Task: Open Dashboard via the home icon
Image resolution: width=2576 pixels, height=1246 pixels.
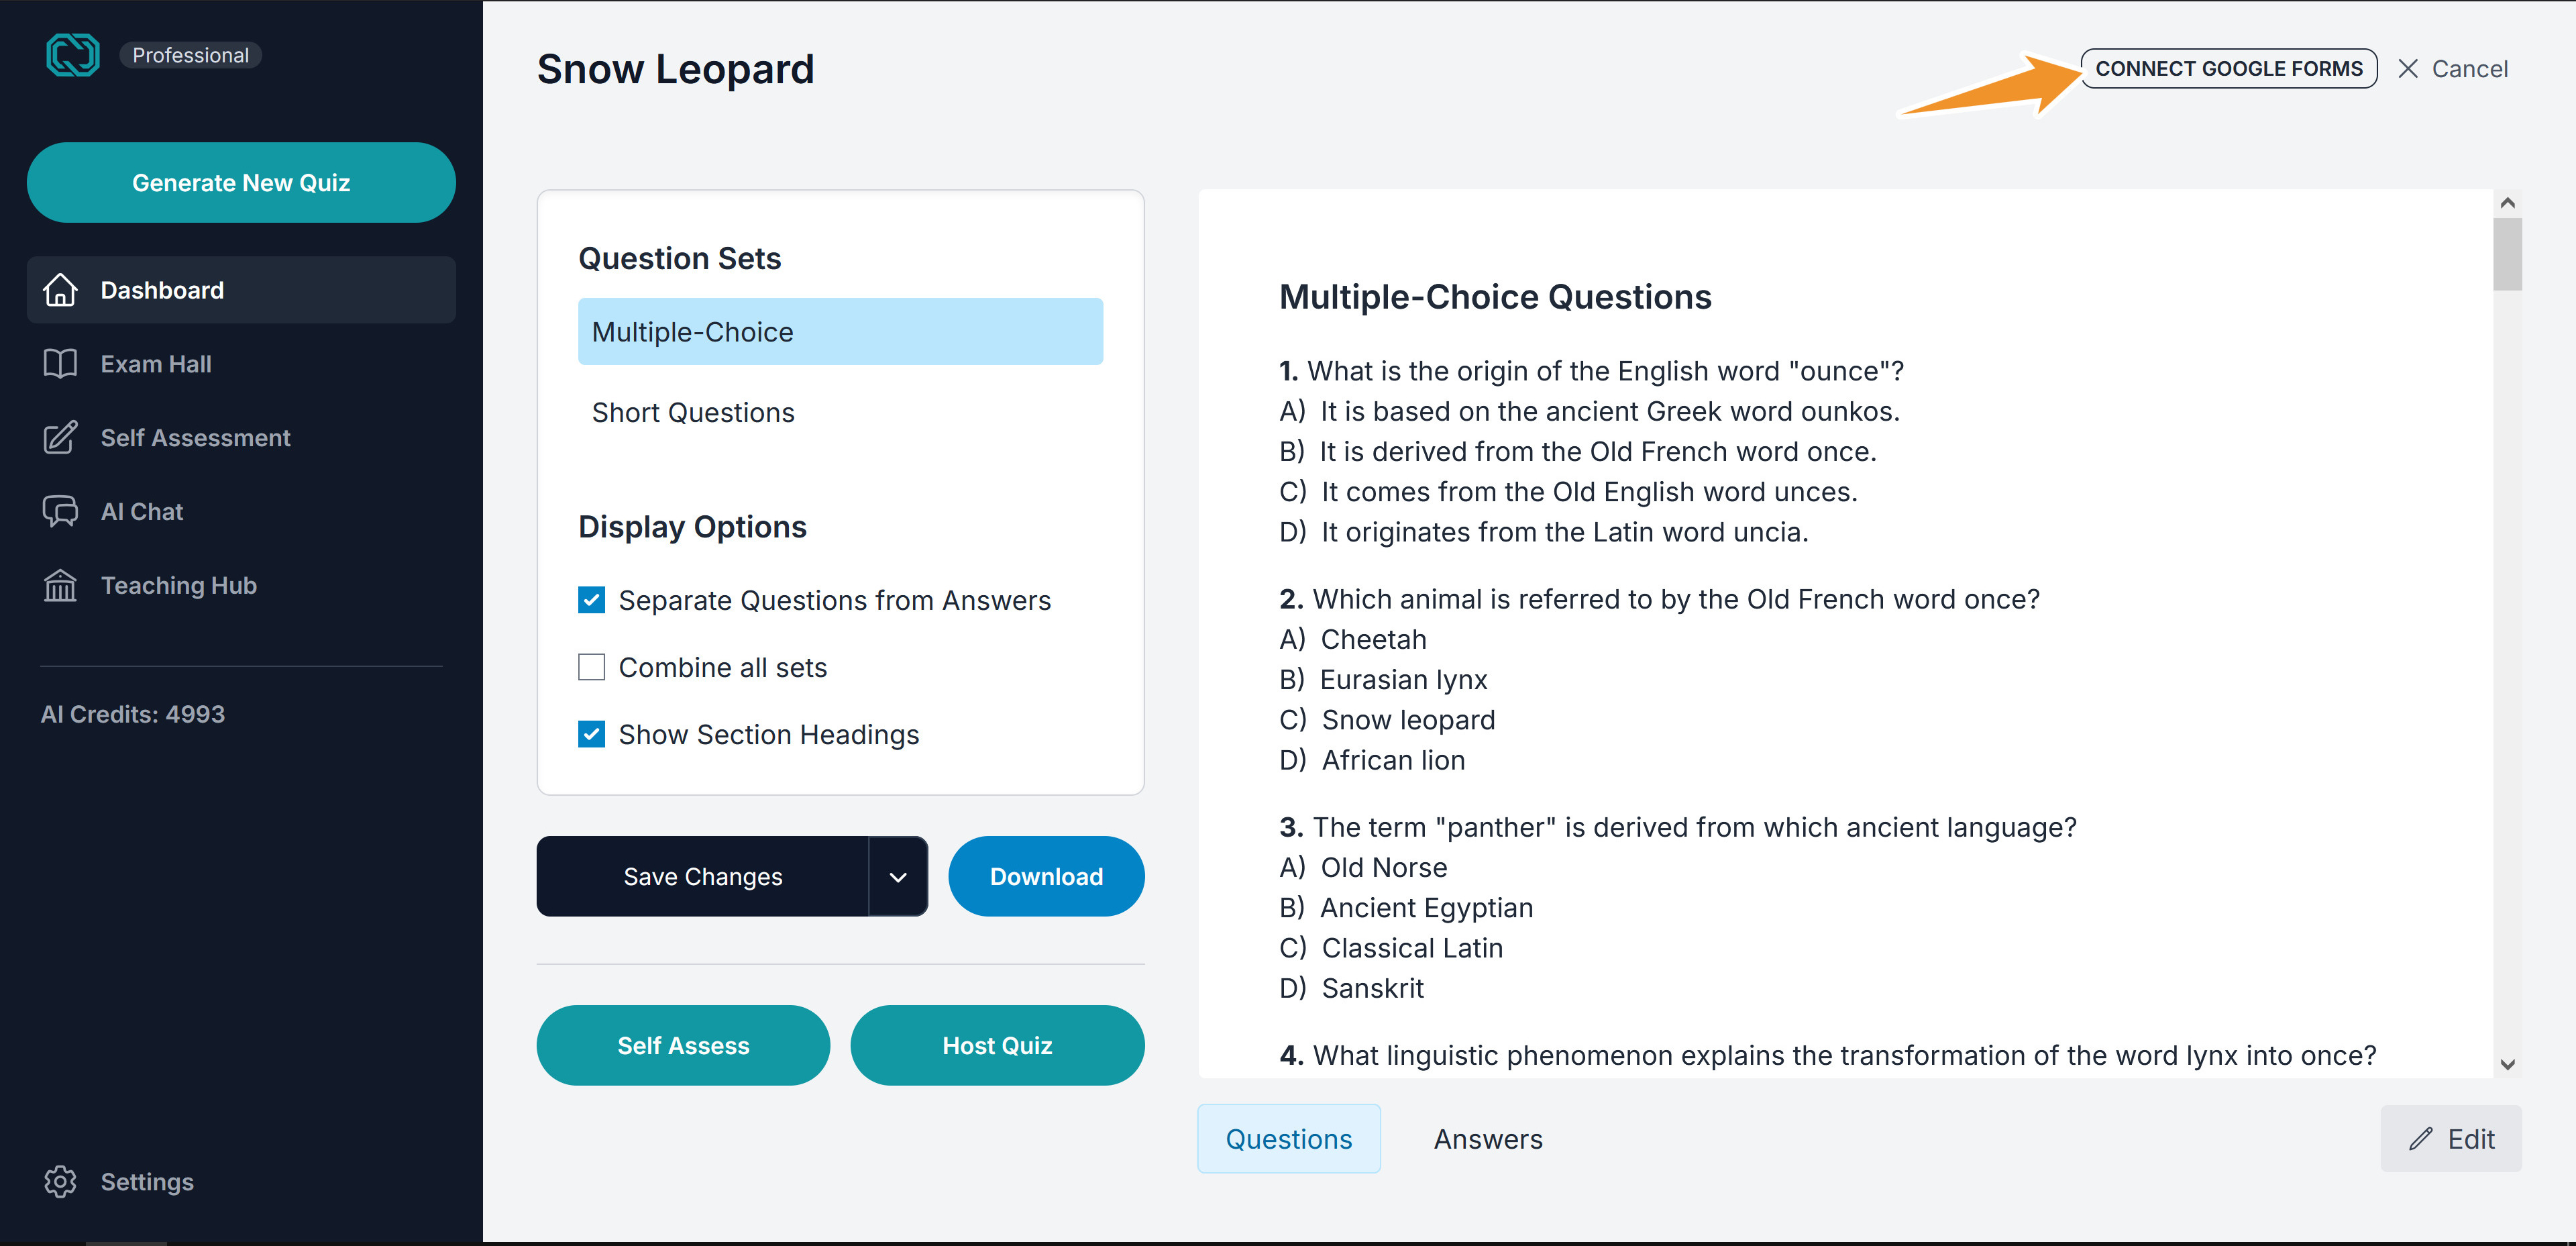Action: (60, 290)
